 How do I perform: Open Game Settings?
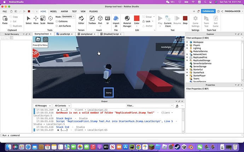(195, 21)
